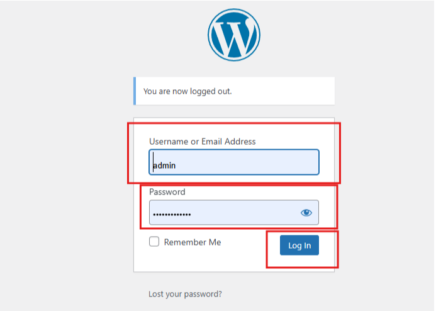The height and width of the screenshot is (311, 436).
Task: Click the WordPress logo
Action: 234,35
